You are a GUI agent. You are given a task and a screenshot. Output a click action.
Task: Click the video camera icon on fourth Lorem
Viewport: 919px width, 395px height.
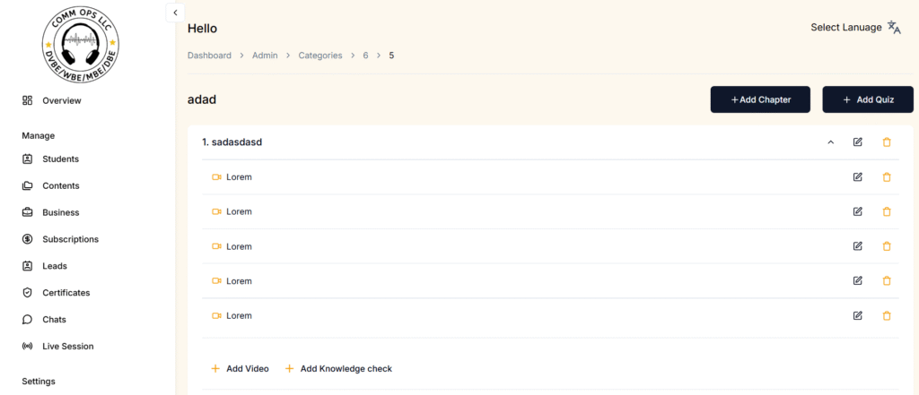click(216, 281)
